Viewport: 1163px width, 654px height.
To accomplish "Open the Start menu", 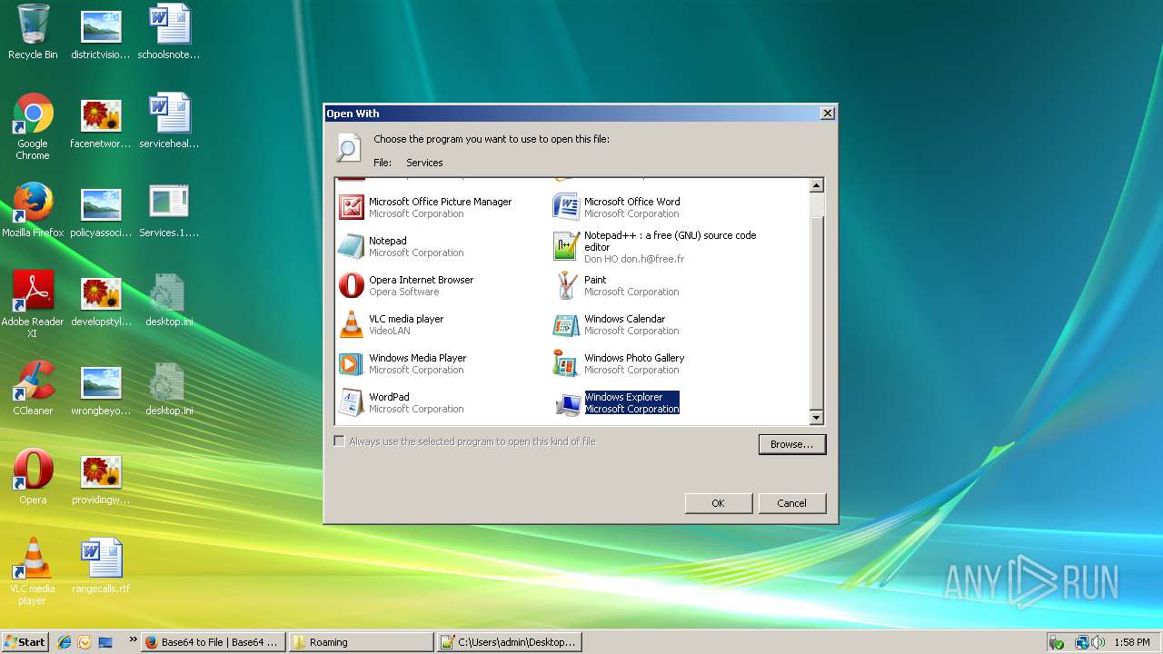I will click(25, 642).
